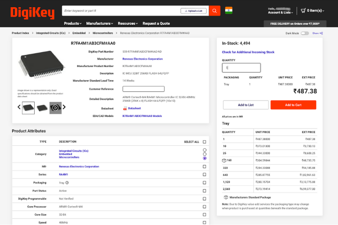Viewport: 338px width, 225px height.
Task: Click the Quantity input field
Action: pyautogui.click(x=241, y=67)
